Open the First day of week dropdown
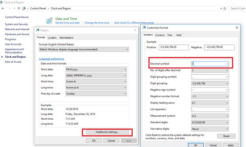This screenshot has height=147, width=246. pyautogui.click(x=96, y=94)
